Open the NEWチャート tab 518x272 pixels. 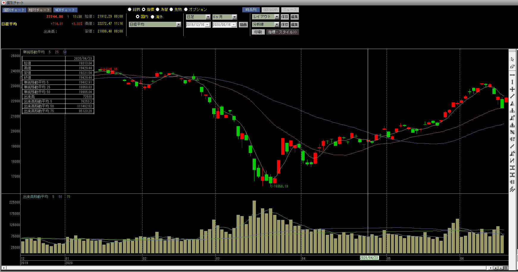click(65, 10)
